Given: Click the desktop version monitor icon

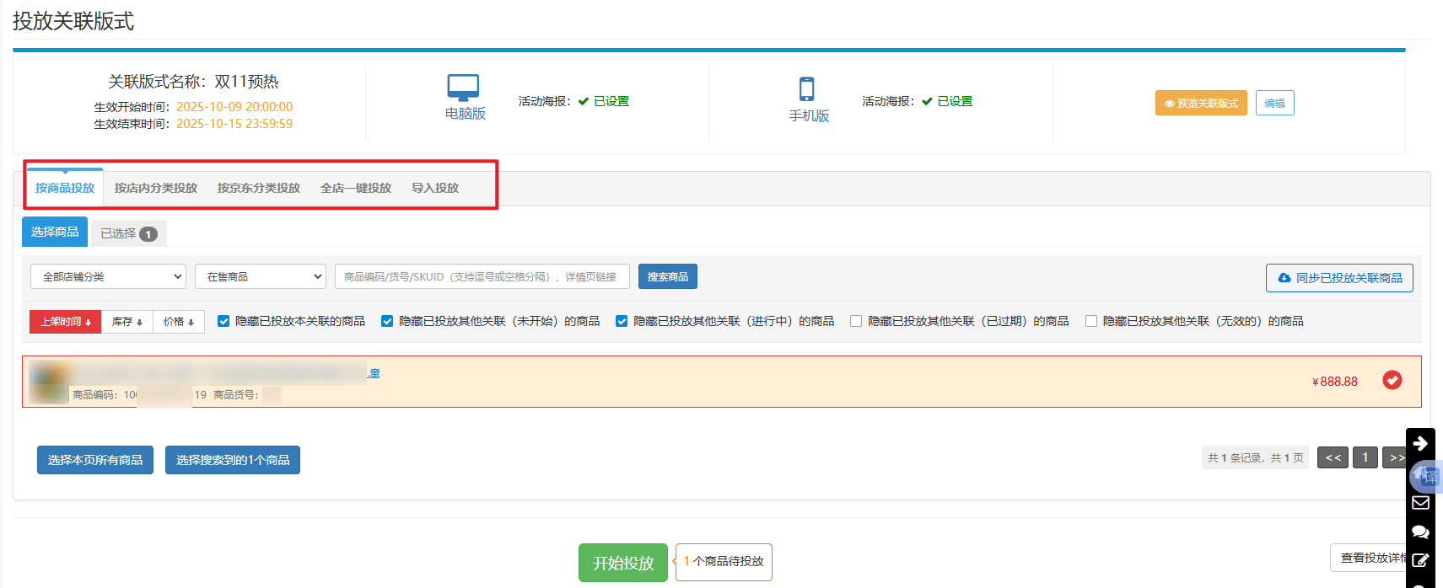Looking at the screenshot, I should tap(463, 88).
